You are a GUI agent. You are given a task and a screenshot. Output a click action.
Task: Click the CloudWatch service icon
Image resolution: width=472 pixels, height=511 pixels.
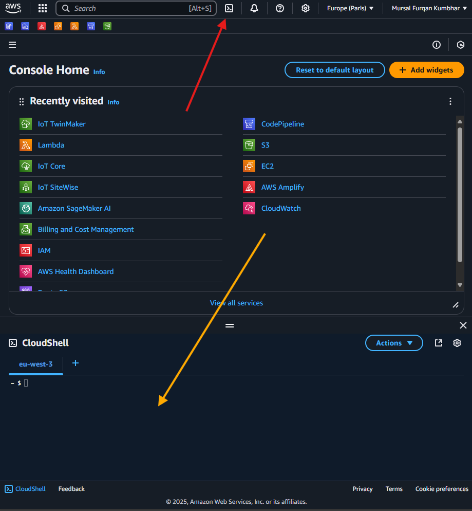pos(249,208)
